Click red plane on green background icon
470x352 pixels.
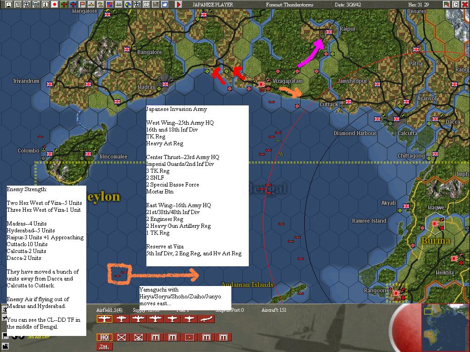pyautogui.click(x=64, y=5)
